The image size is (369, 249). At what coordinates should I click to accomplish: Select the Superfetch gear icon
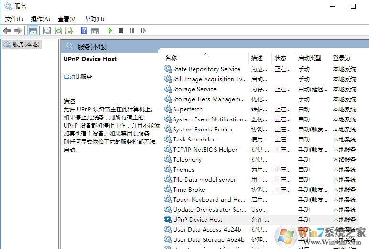pos(168,109)
